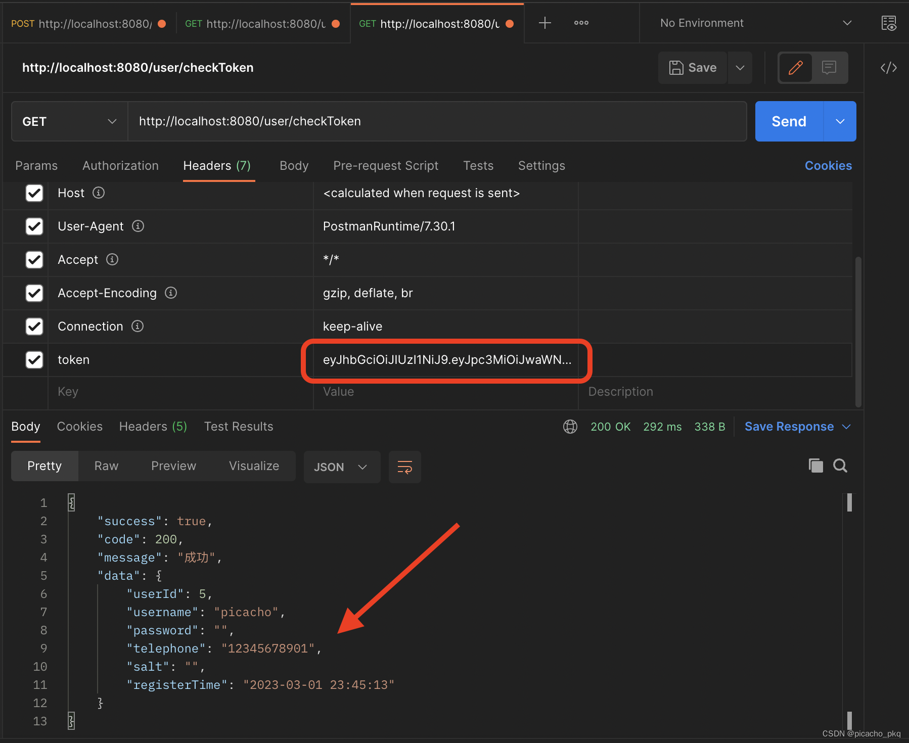
Task: Copy the response body to clipboard
Action: tap(815, 466)
